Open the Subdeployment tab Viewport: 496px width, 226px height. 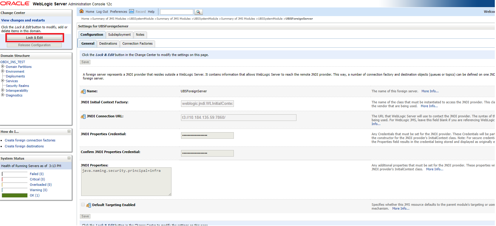coord(119,35)
